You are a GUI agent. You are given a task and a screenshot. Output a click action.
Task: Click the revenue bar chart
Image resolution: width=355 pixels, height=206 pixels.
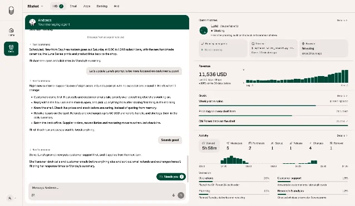click(297, 76)
